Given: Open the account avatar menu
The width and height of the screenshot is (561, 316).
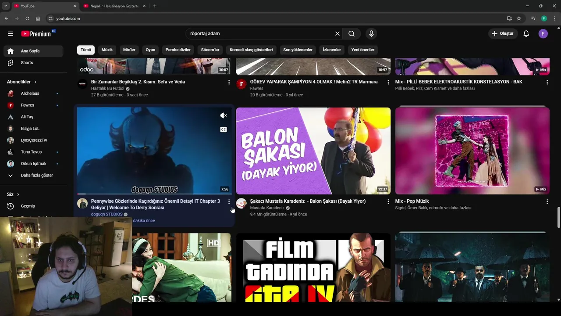Looking at the screenshot, I should [543, 34].
